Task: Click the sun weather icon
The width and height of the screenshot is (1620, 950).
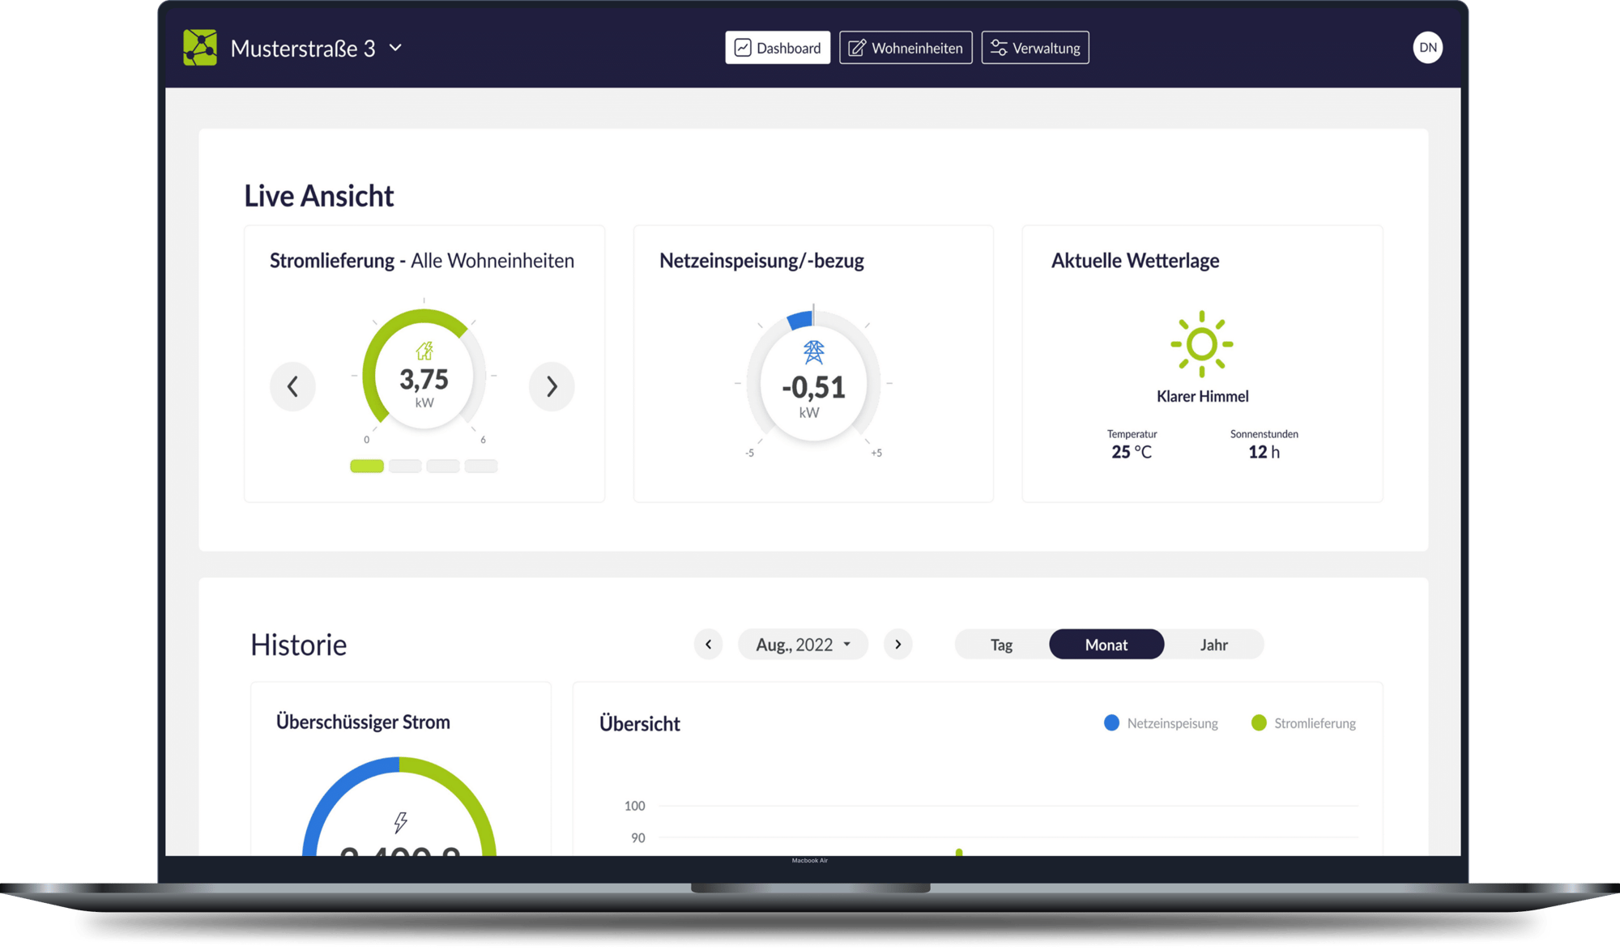Action: [1201, 344]
